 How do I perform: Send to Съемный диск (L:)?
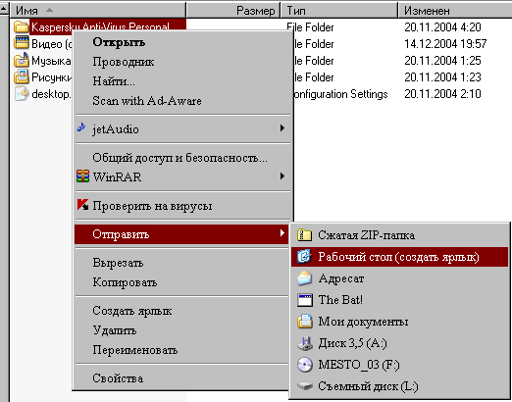click(x=399, y=386)
